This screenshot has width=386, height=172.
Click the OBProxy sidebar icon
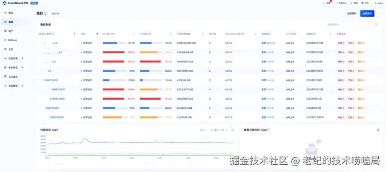coord(6,40)
